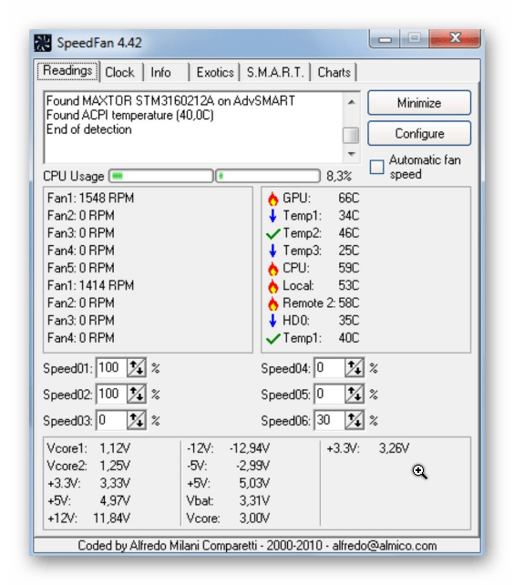This screenshot has height=585, width=514.
Task: Adjust the Speed06 spinner arrows
Action: (x=355, y=420)
